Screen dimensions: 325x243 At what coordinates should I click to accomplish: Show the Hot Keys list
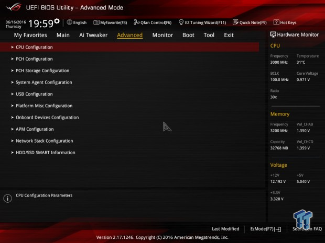[x=288, y=22]
